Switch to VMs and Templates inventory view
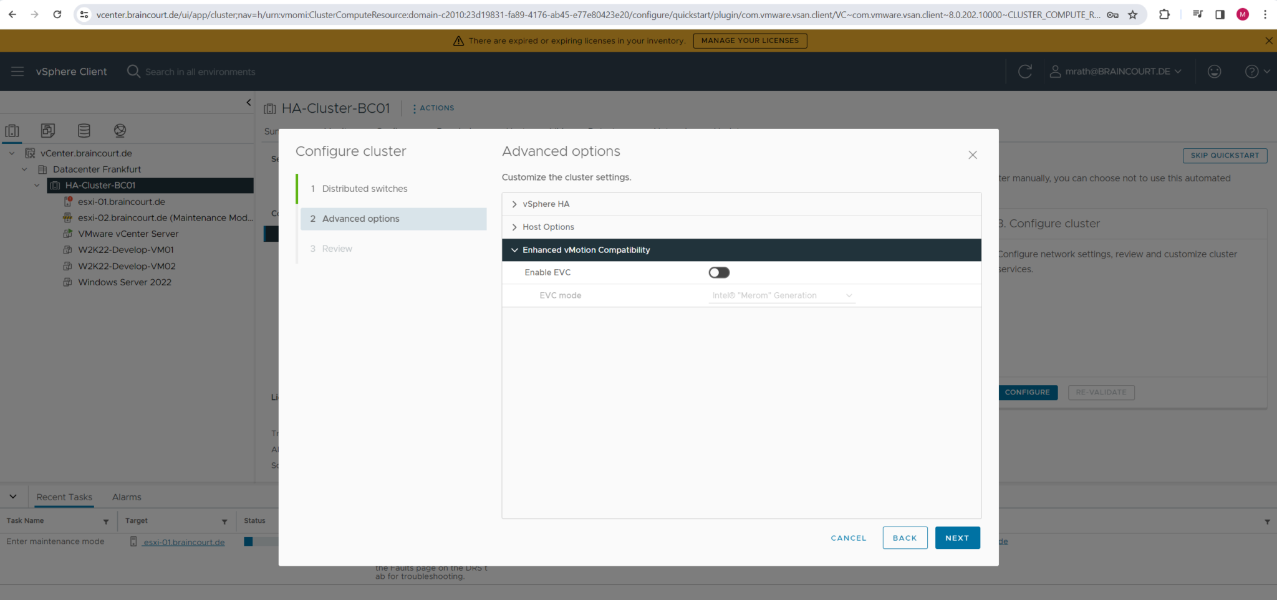The height and width of the screenshot is (600, 1277). 48,131
